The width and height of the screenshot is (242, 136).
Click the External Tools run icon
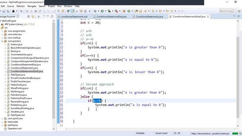(116, 11)
